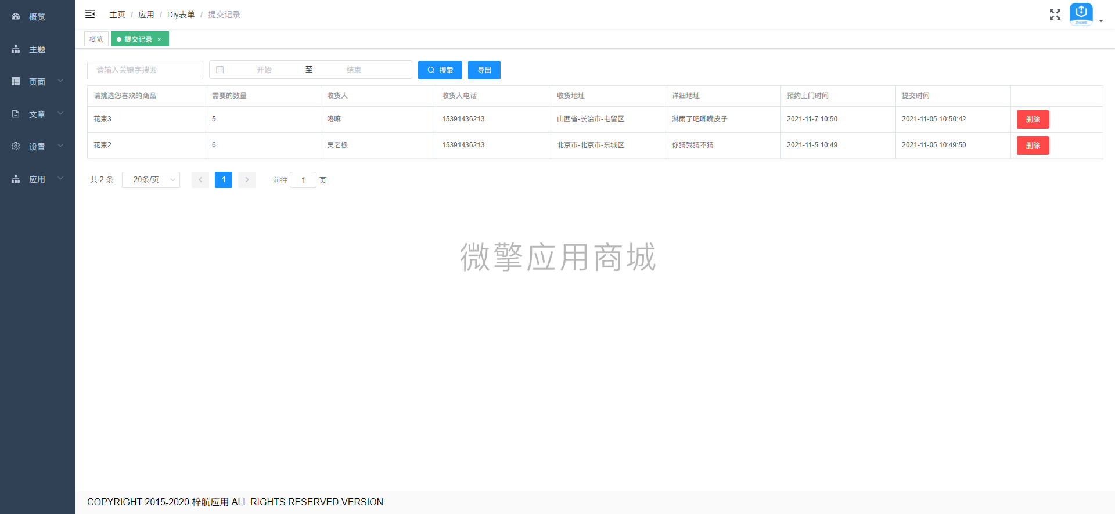Go to previous page arrow
The height and width of the screenshot is (514, 1115).
(x=200, y=180)
